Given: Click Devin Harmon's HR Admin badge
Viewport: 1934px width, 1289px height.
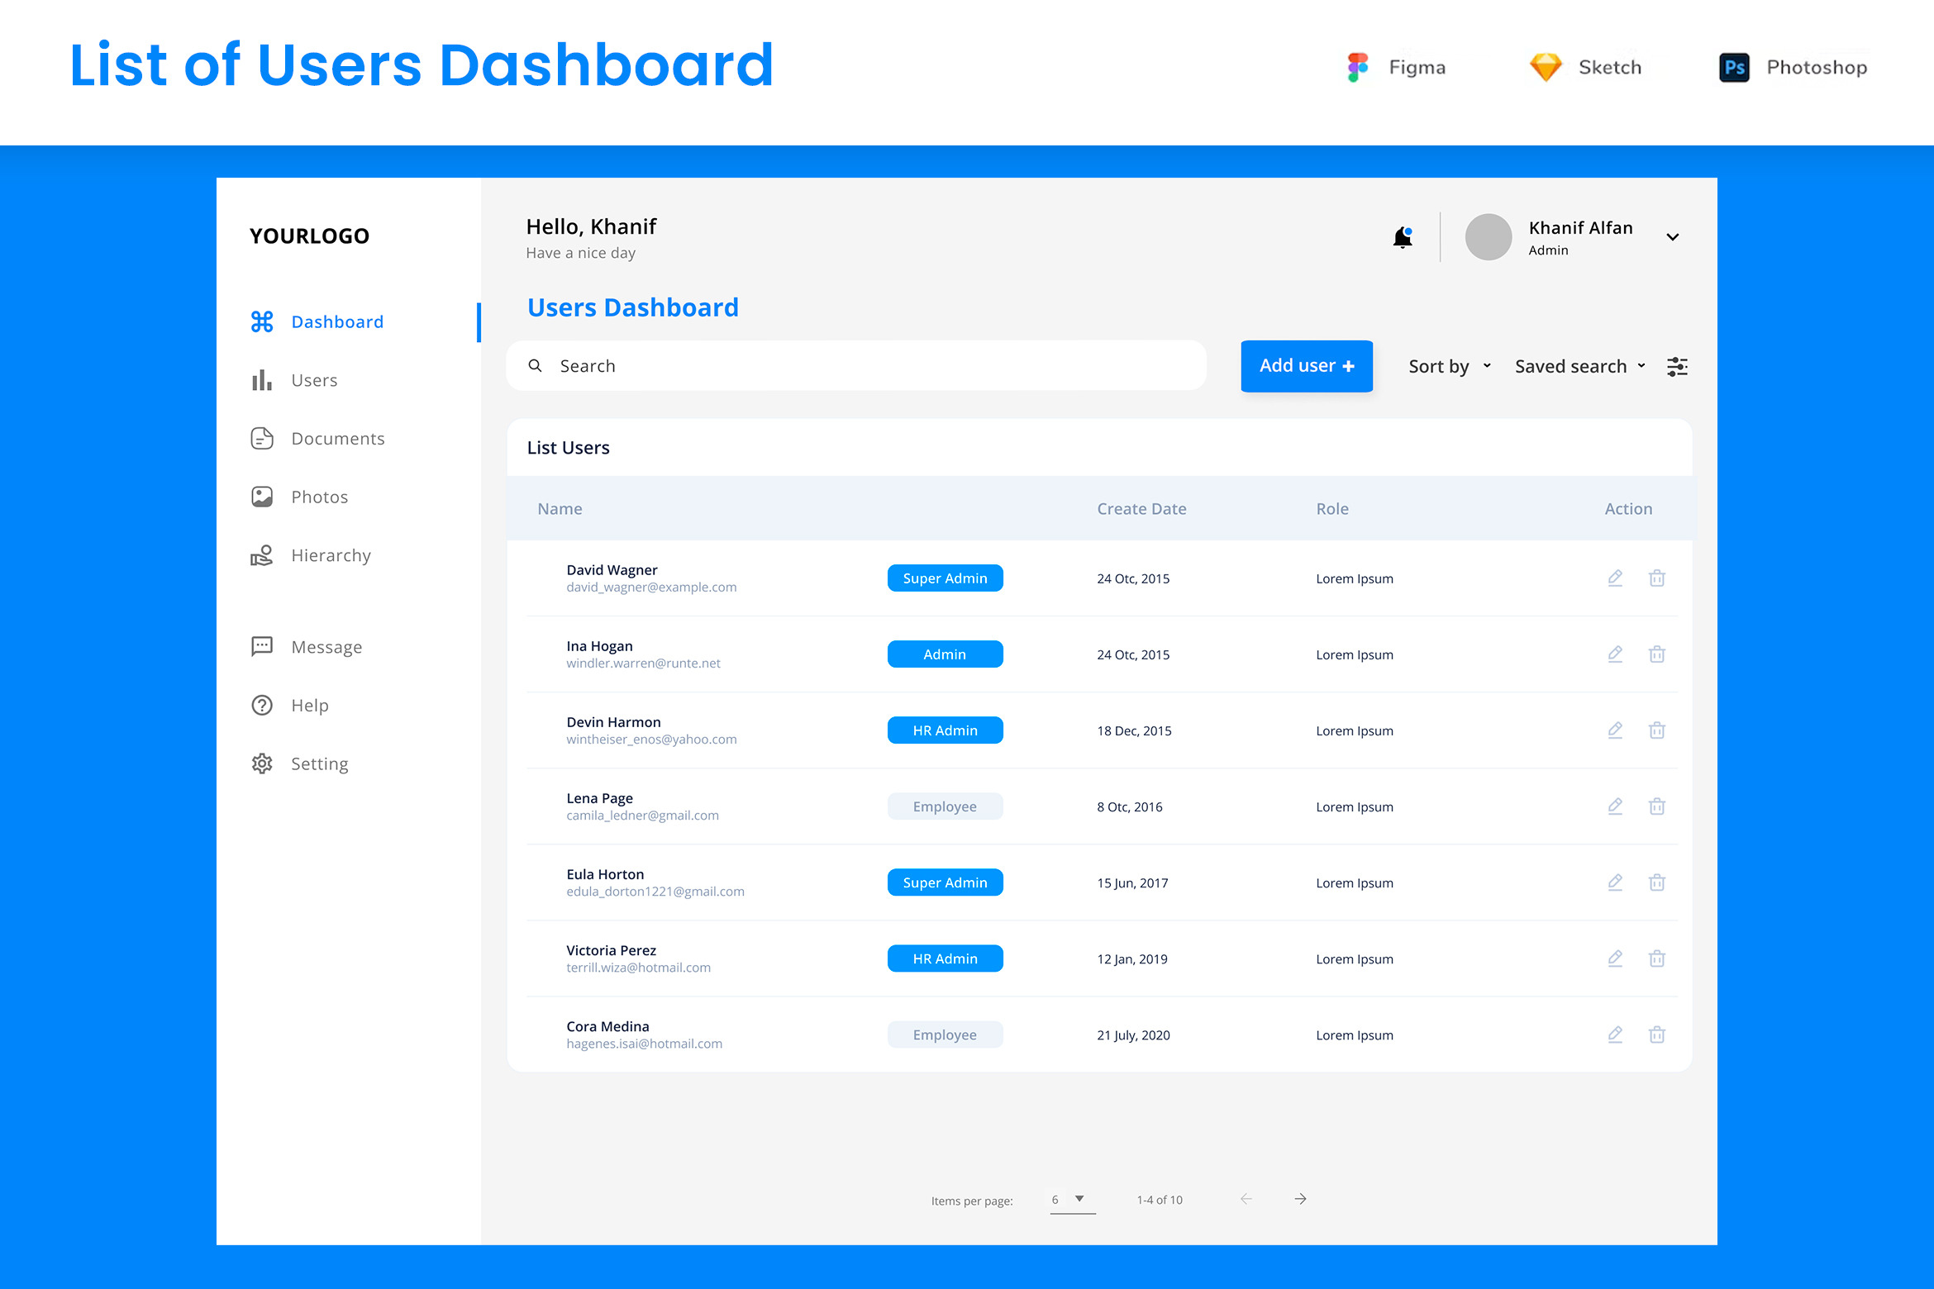Looking at the screenshot, I should [x=945, y=730].
